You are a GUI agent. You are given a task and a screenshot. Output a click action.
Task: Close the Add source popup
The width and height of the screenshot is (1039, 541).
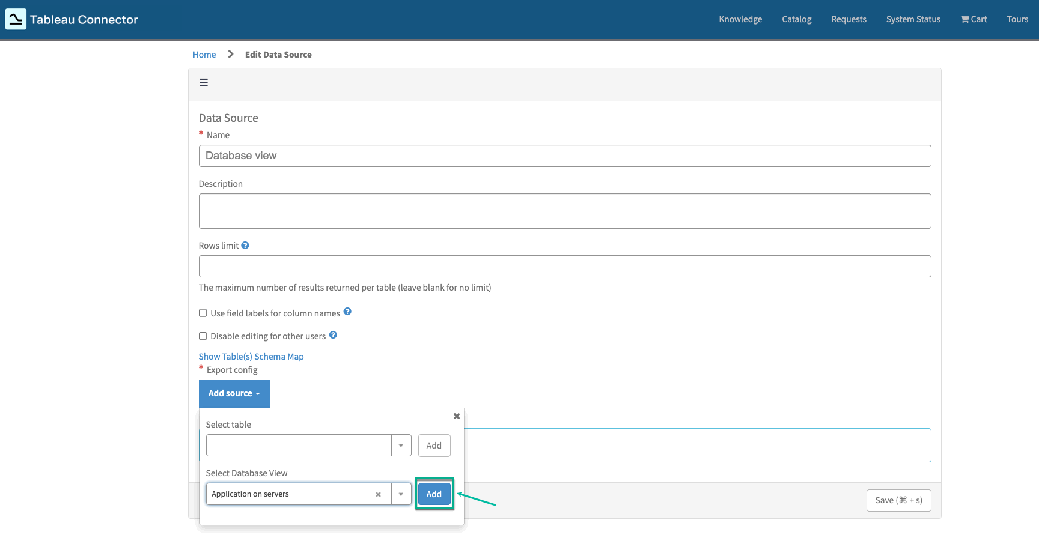click(456, 416)
